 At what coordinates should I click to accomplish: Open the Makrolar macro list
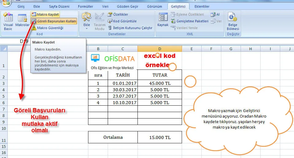pos(22,21)
